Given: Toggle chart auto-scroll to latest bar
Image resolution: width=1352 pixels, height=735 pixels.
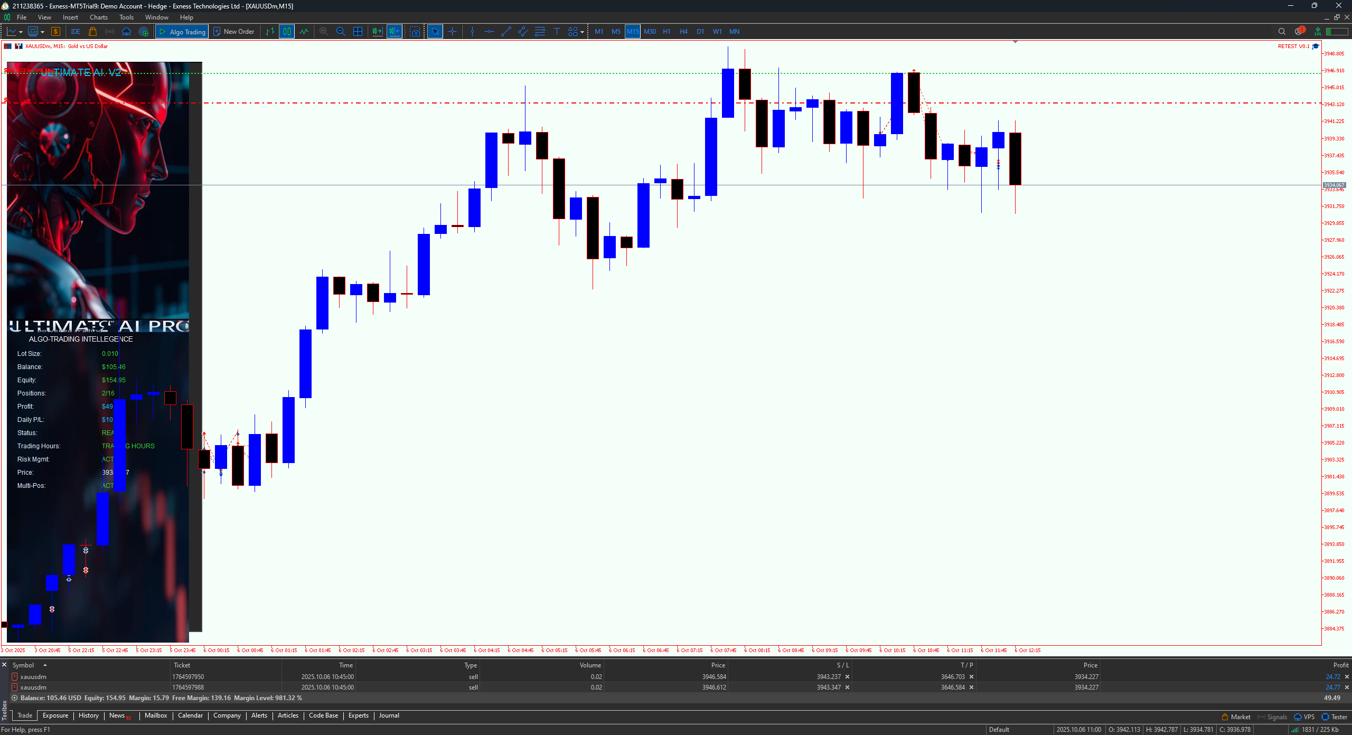Looking at the screenshot, I should click(x=377, y=32).
